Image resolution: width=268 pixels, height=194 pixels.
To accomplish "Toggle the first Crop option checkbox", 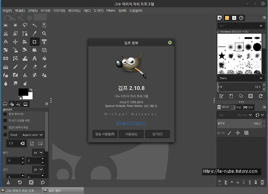I will (5, 114).
